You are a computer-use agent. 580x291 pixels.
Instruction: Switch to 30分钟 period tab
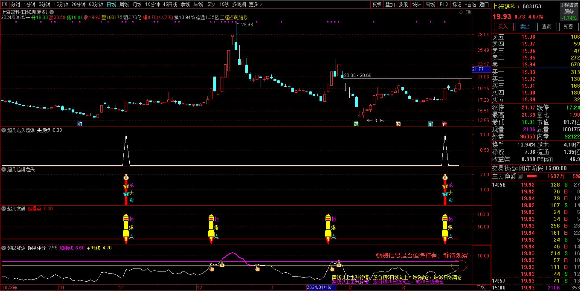(79, 5)
